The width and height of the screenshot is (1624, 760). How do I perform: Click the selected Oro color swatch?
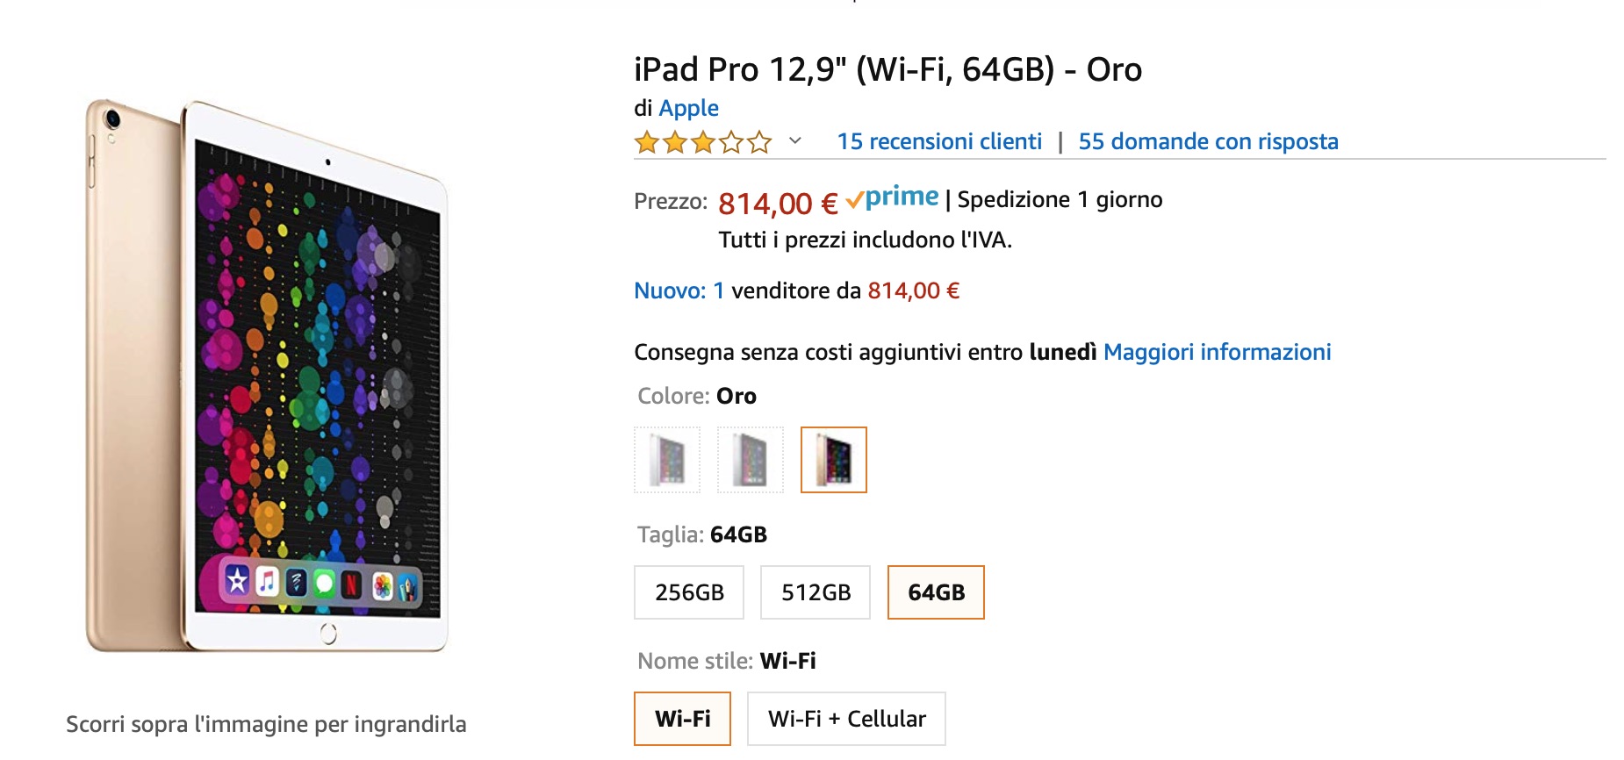832,459
